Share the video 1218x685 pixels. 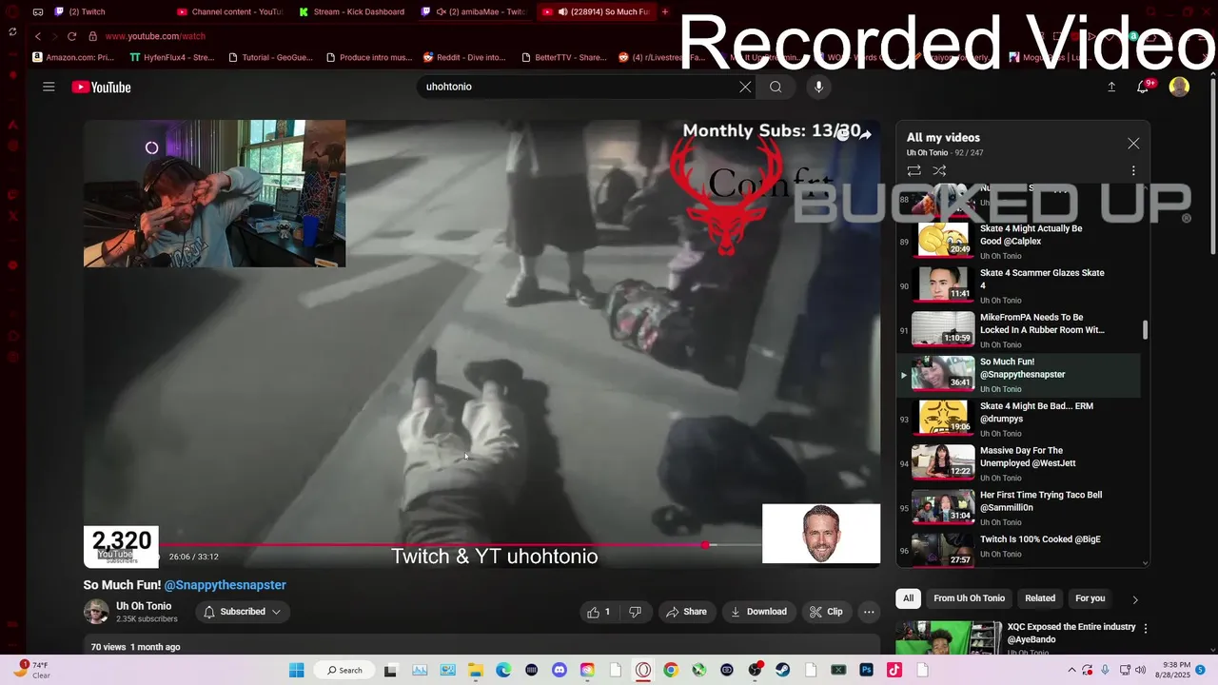click(x=686, y=612)
